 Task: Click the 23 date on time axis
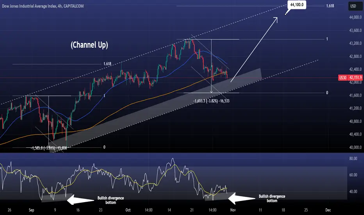[x=100, y=210]
